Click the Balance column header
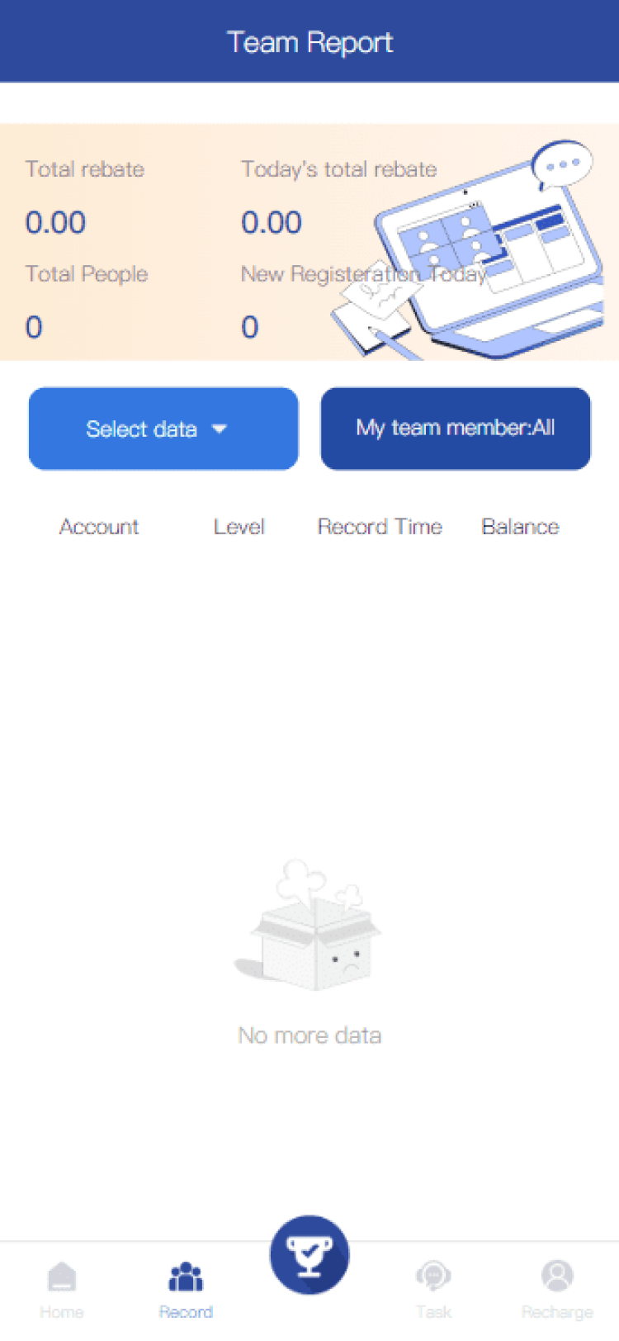This screenshot has width=619, height=1341. [x=520, y=527]
